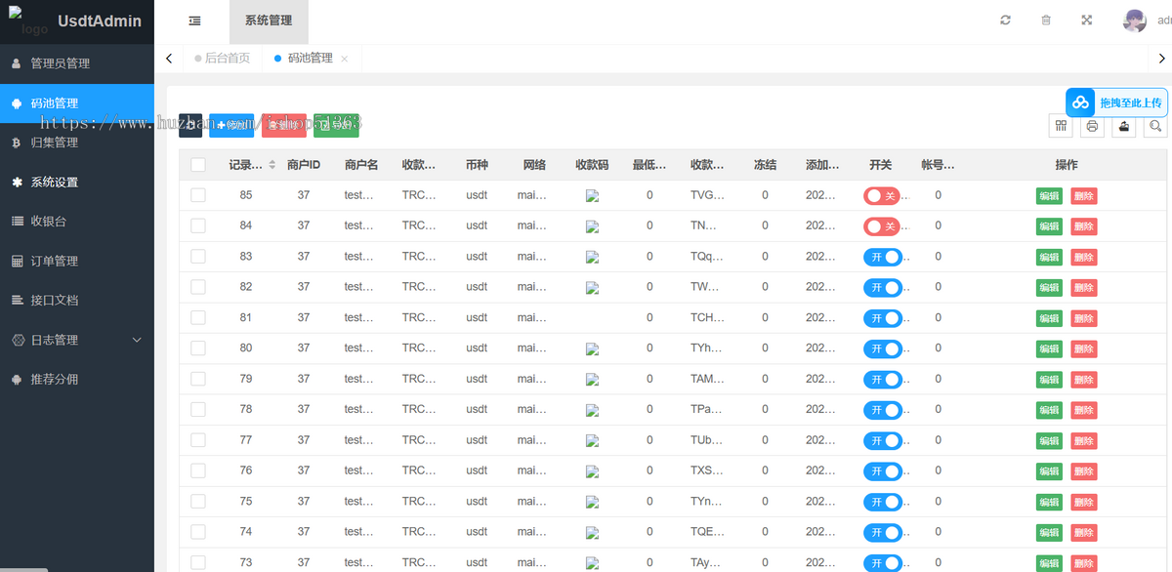Click the red 删除 button for record 78

[x=1084, y=410]
